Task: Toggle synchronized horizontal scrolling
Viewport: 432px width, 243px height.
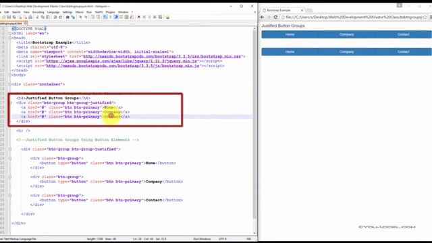Action: 98,17
